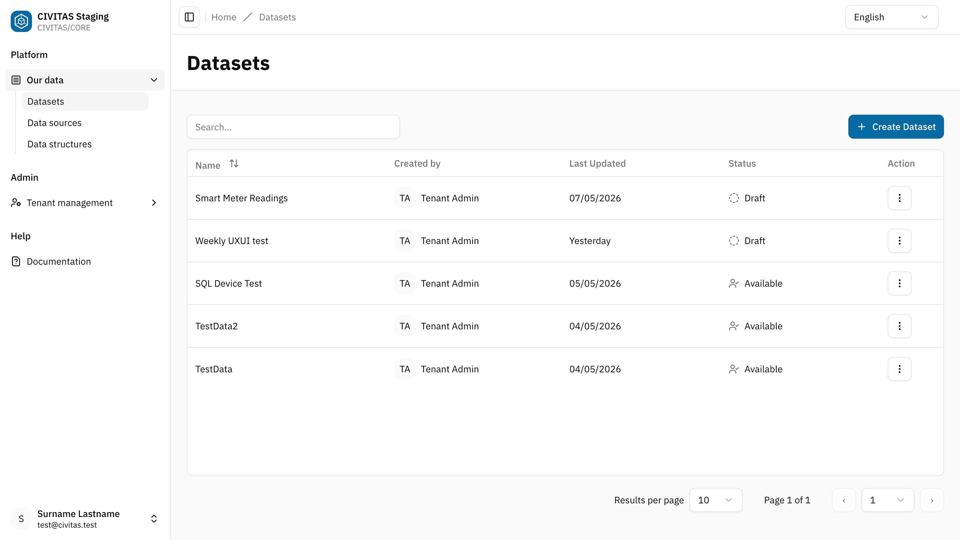Click Page 1 of 1 text
Screen dimensions: 960x540
coord(787,500)
